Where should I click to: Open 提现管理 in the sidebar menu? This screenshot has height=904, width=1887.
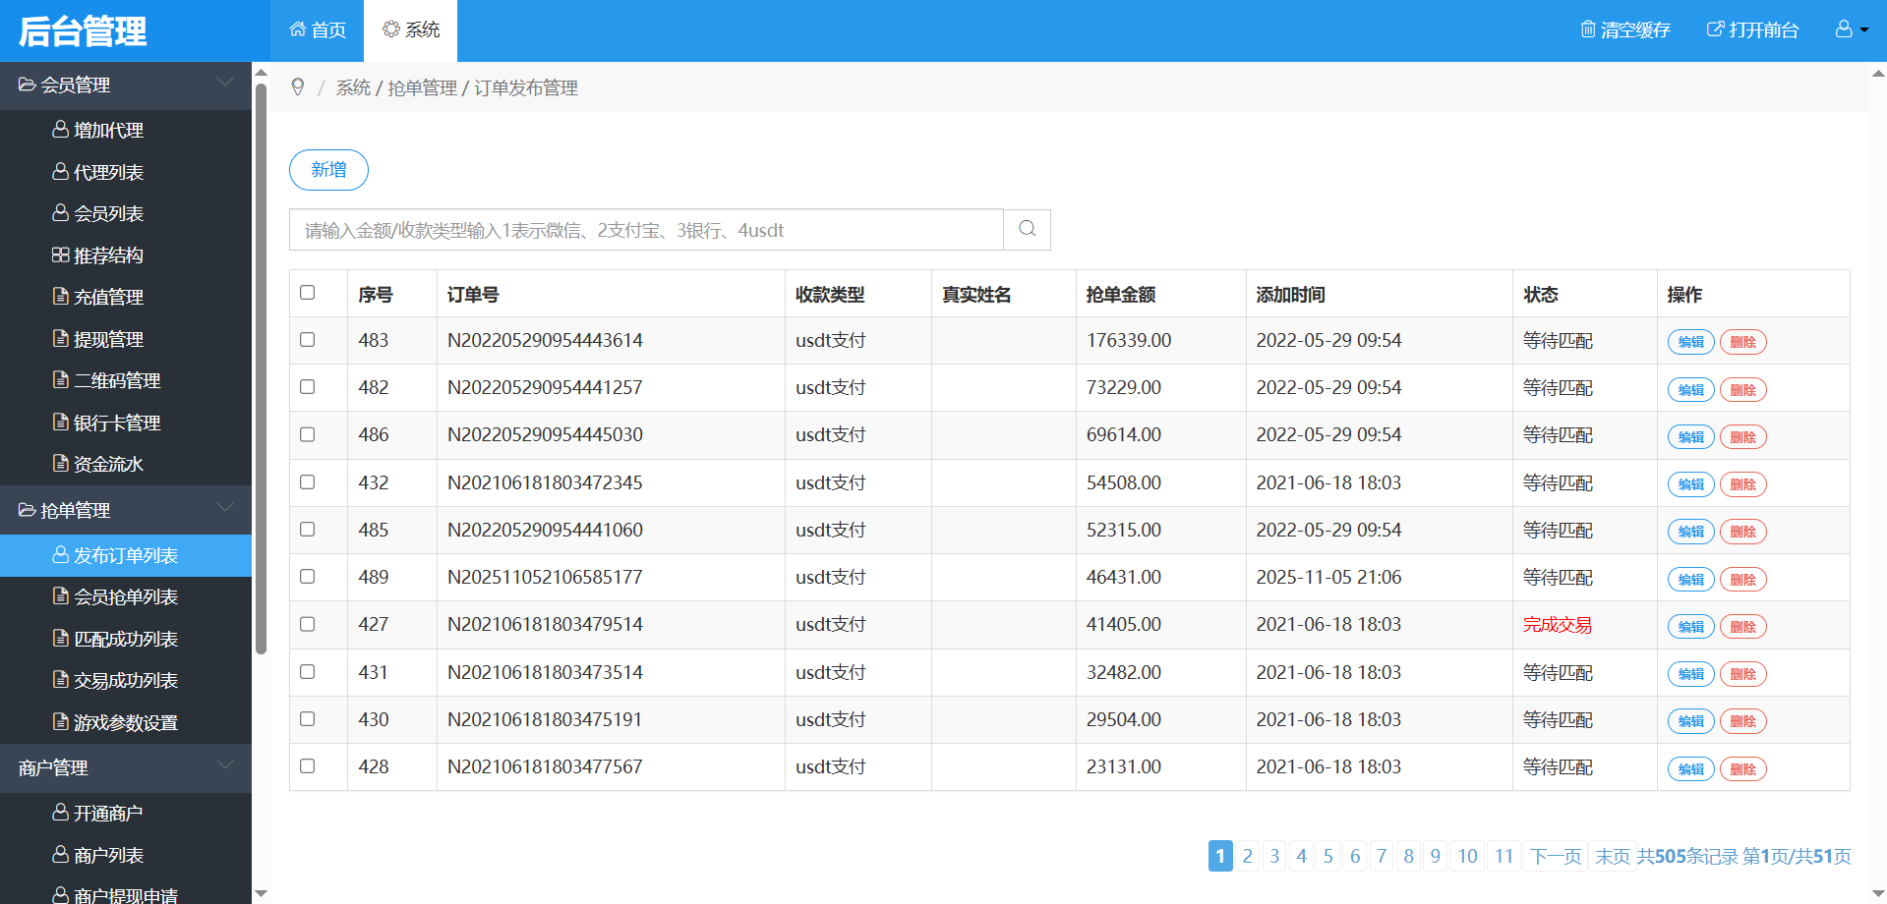[108, 339]
